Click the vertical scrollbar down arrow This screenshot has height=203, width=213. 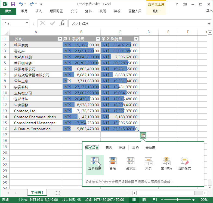210,187
